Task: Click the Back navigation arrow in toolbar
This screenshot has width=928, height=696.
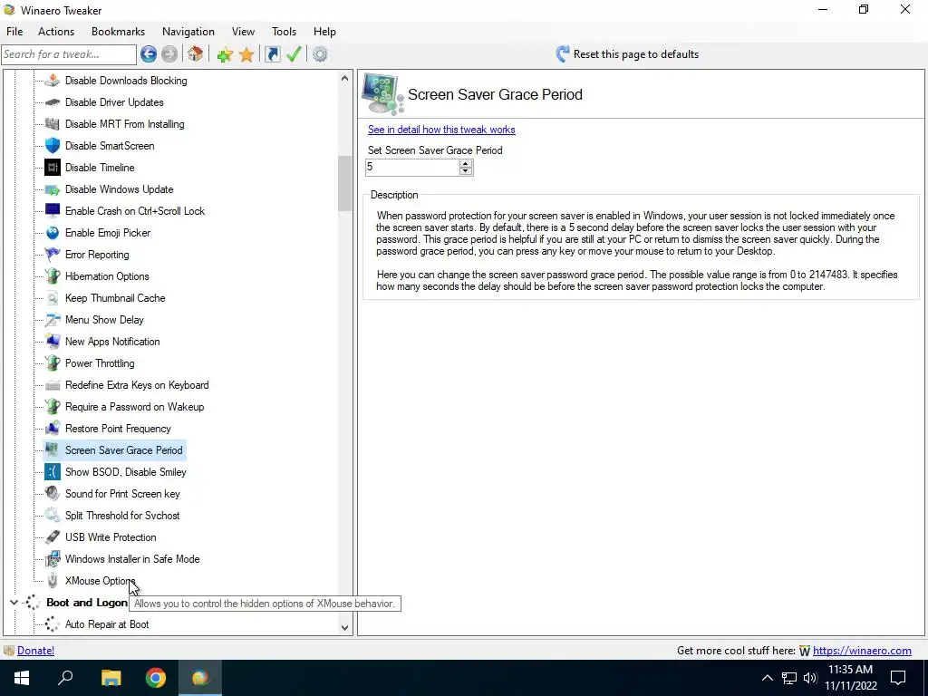Action: [149, 54]
